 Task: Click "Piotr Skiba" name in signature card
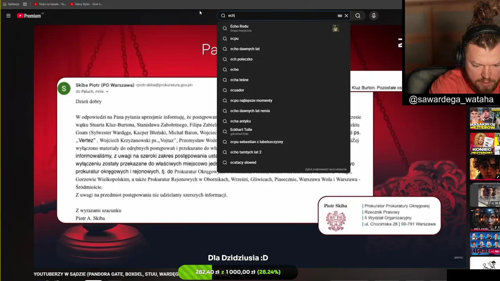(336, 206)
